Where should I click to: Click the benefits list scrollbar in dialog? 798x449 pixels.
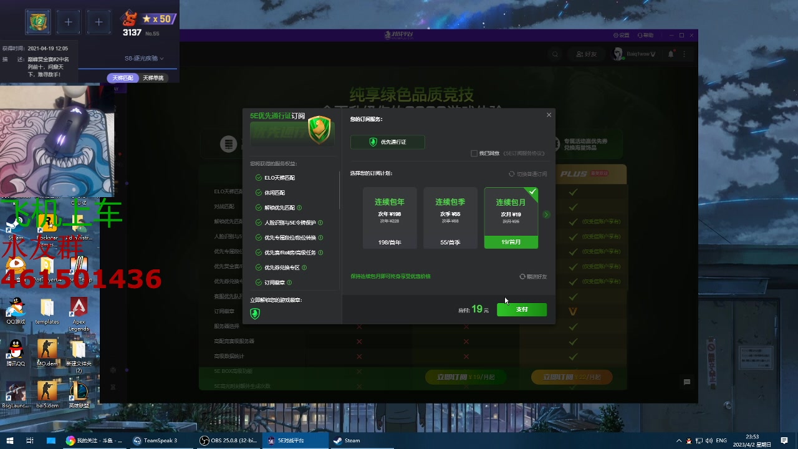coord(340,191)
